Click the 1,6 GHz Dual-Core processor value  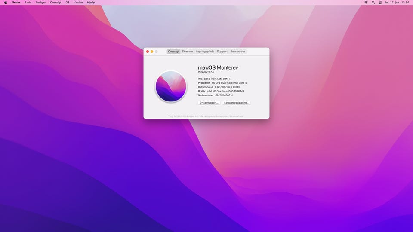pyautogui.click(x=229, y=83)
